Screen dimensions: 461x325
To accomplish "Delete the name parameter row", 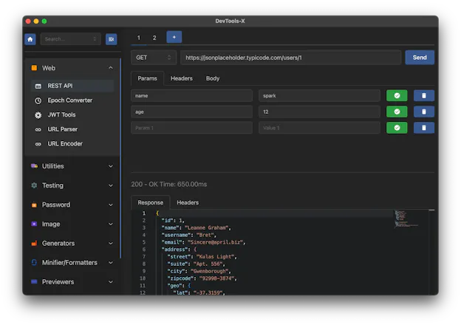I will [x=423, y=95].
